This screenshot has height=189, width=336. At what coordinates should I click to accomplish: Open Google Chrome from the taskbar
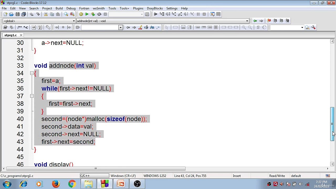tap(72, 184)
